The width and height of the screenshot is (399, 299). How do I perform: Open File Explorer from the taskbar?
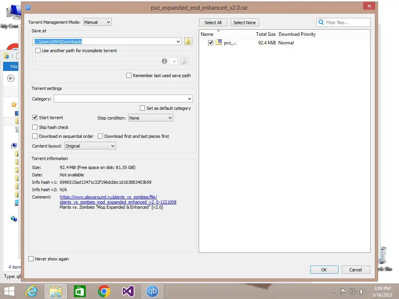tap(56, 291)
